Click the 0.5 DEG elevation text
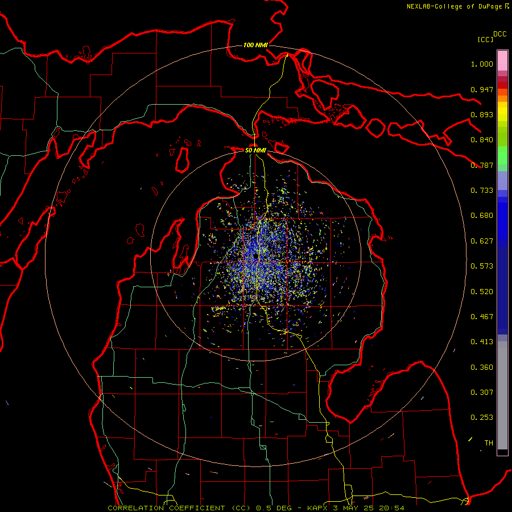 click(274, 508)
